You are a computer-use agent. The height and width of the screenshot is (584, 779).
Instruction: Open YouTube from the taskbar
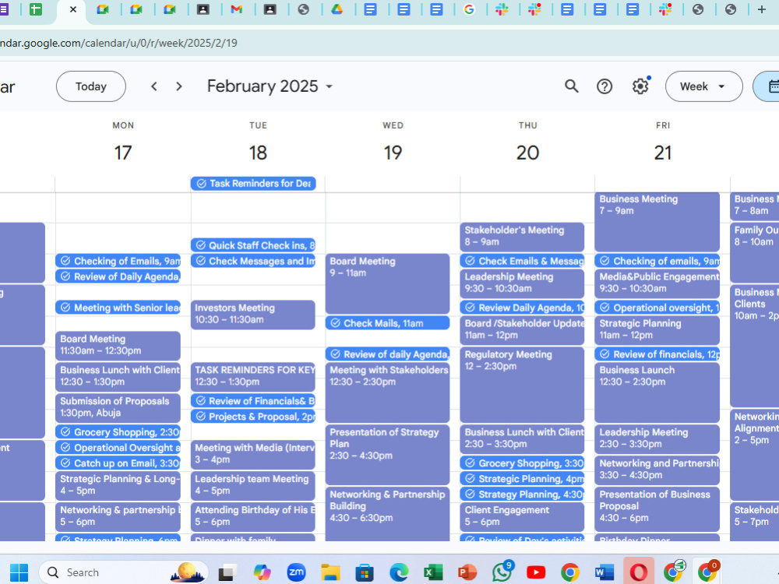536,572
